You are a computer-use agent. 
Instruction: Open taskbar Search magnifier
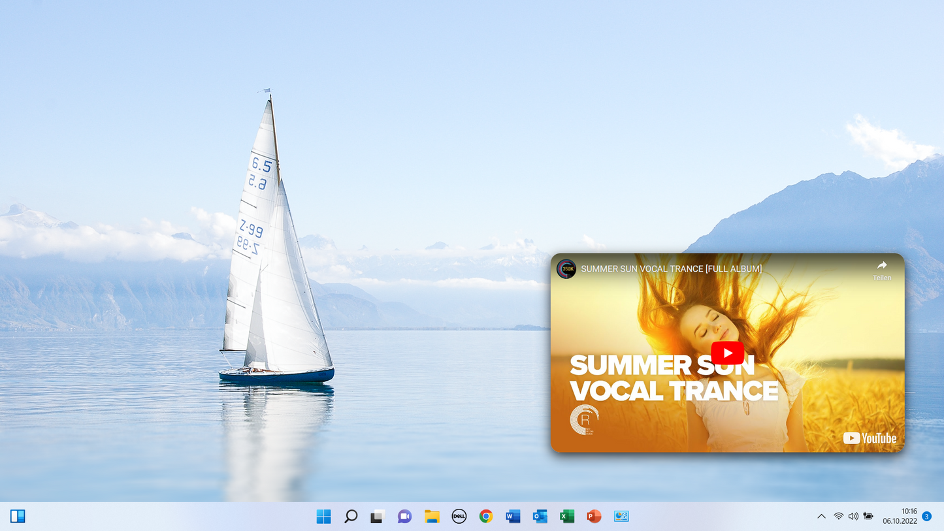[x=351, y=517]
